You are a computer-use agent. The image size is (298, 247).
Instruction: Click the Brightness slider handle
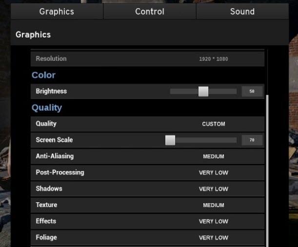tap(203, 91)
